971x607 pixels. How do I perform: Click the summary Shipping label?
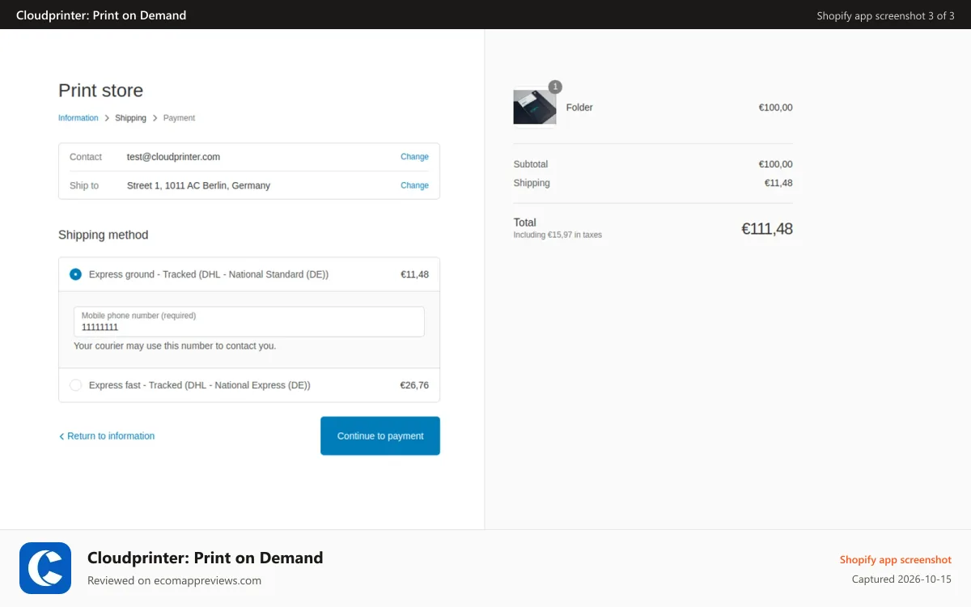pos(532,183)
